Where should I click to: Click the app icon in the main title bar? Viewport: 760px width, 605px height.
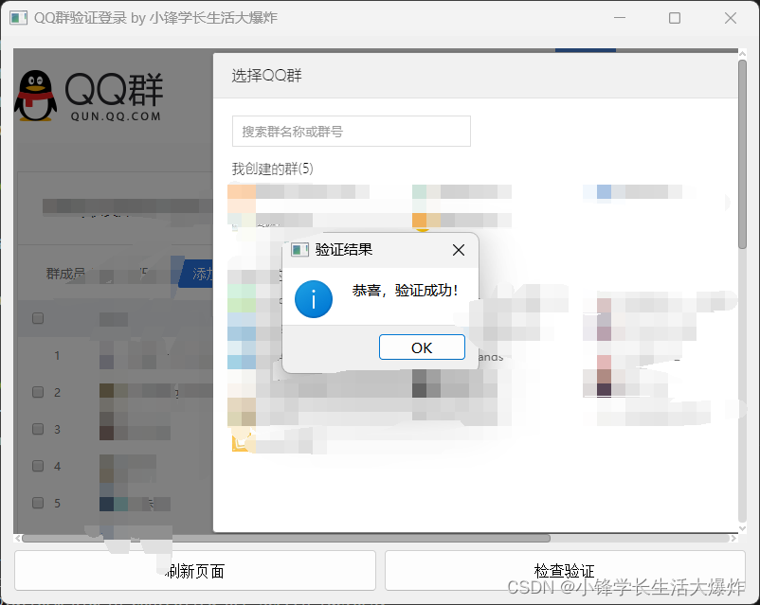(18, 17)
